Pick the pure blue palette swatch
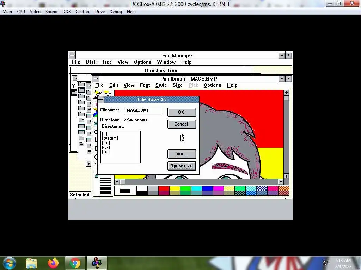This screenshot has width=361, height=270. [x=207, y=188]
